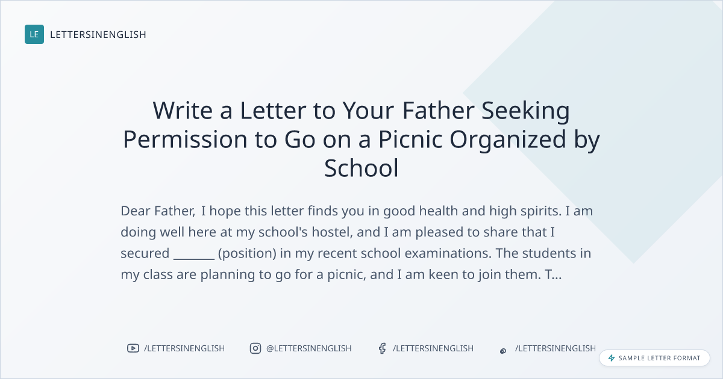Viewport: 723px width, 379px height.
Task: Open the YouTube /LETTERSINENGLISH handle text
Action: coord(184,348)
